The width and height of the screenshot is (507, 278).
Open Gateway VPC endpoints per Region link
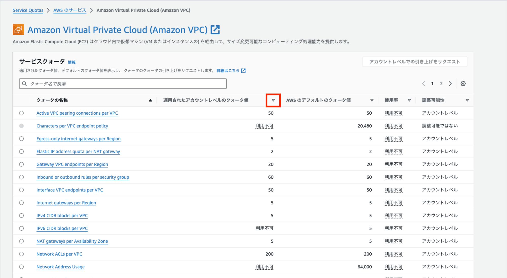[72, 164]
